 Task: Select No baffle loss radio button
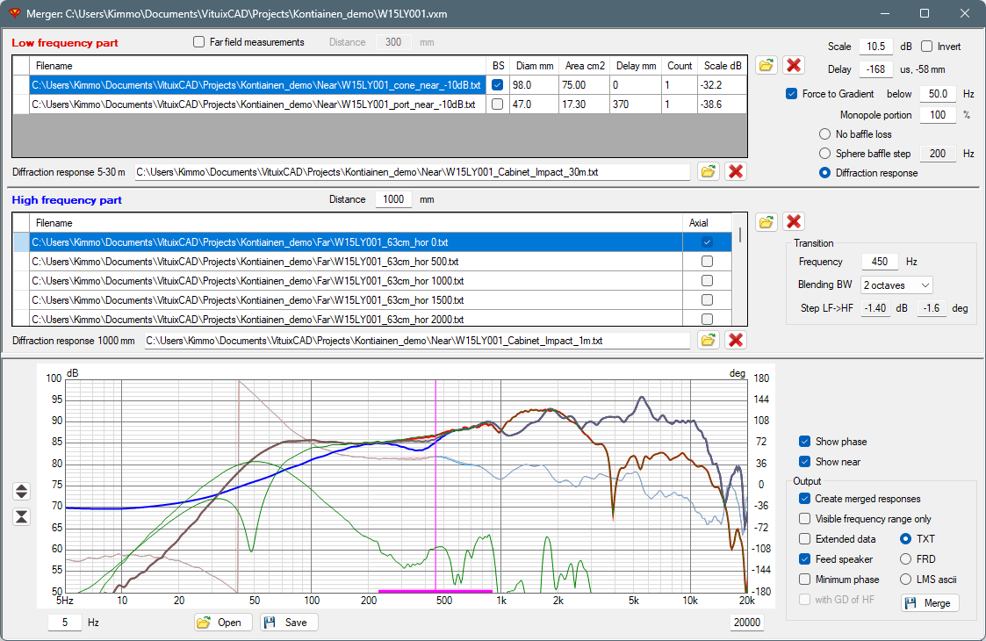point(825,134)
